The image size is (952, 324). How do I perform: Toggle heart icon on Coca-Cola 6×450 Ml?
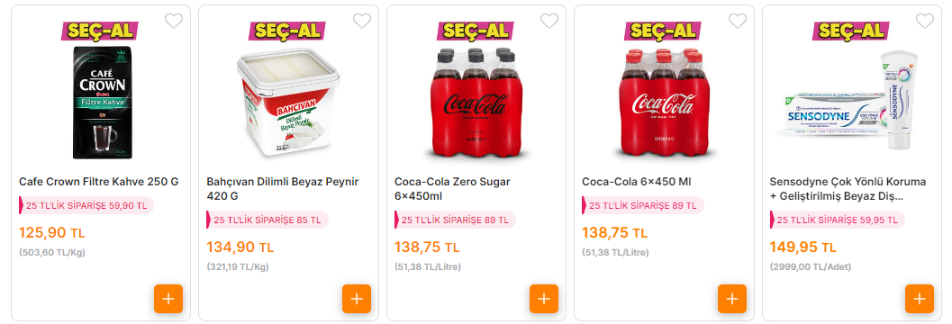click(x=738, y=22)
